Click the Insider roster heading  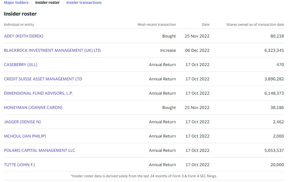20,14
